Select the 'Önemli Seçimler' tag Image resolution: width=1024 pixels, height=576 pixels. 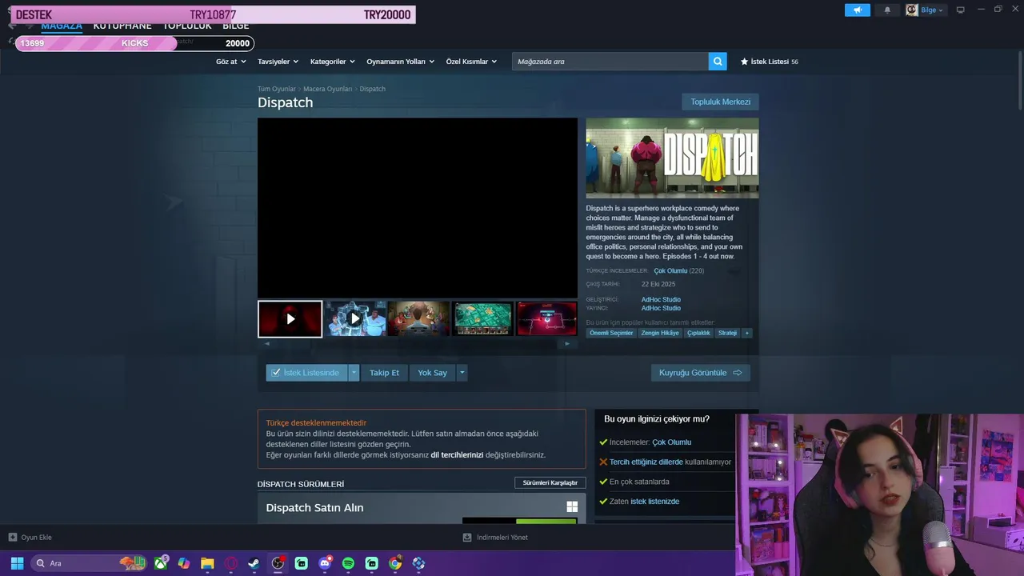pyautogui.click(x=611, y=333)
